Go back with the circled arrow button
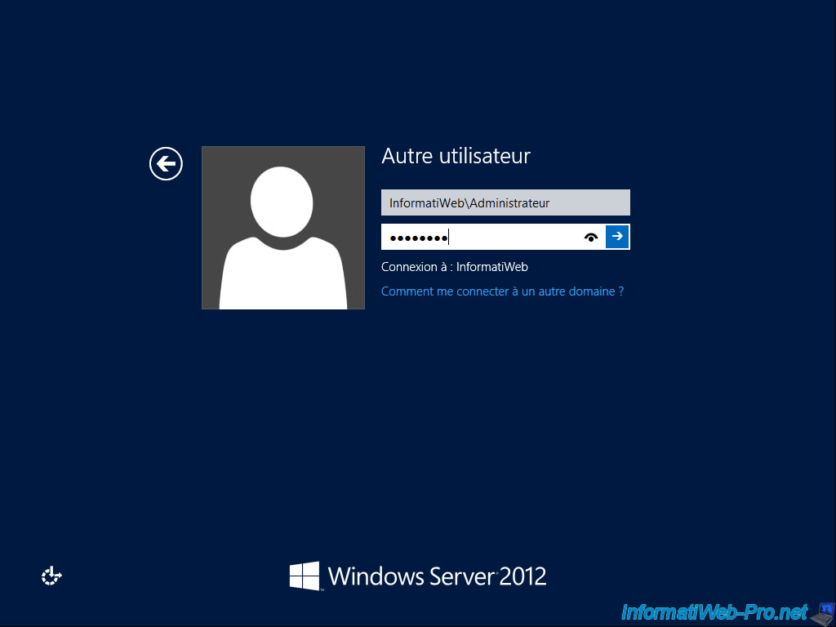This screenshot has height=627, width=836. coord(166,163)
